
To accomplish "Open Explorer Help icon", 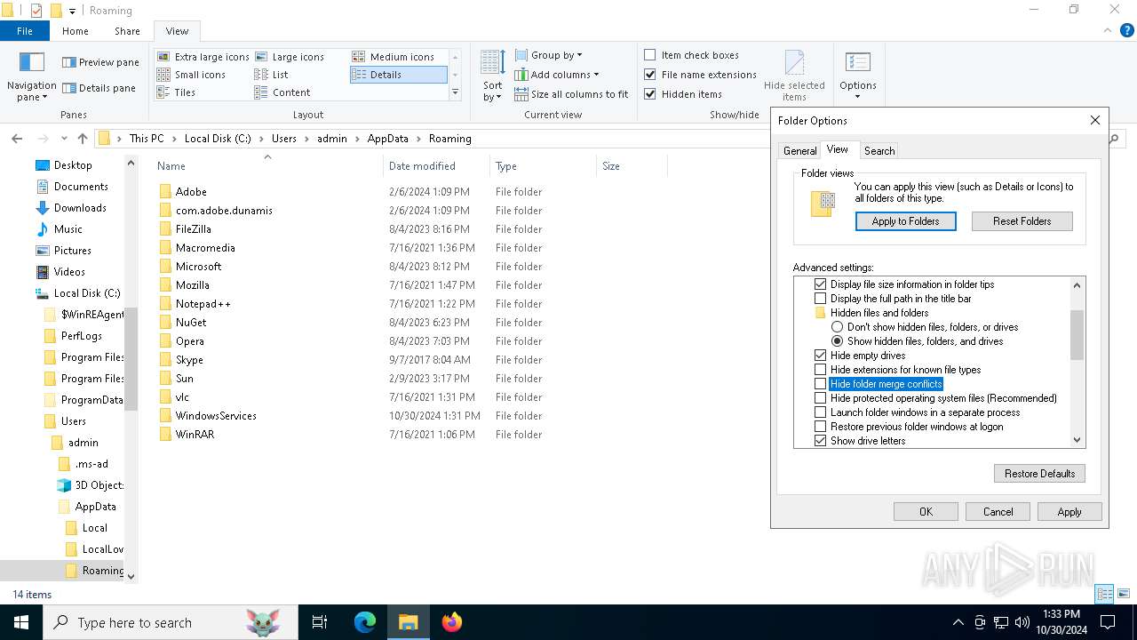I will pos(1126,30).
